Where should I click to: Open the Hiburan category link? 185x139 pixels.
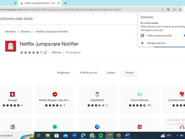pyautogui.click(x=57, y=53)
